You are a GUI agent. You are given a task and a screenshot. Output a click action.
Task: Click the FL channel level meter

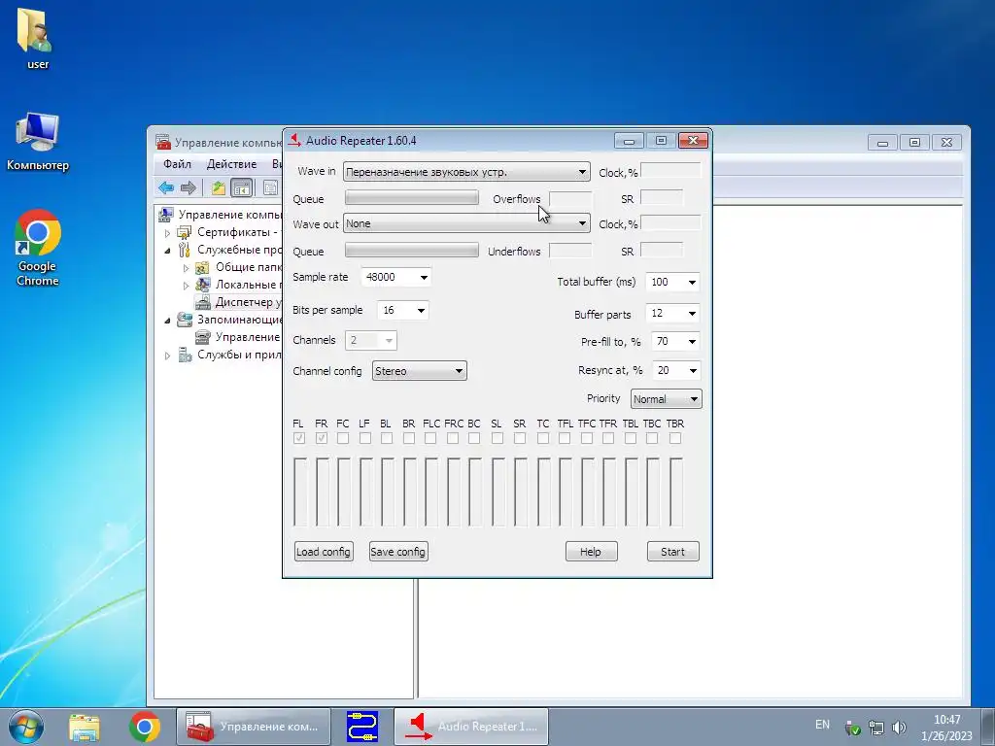[299, 492]
